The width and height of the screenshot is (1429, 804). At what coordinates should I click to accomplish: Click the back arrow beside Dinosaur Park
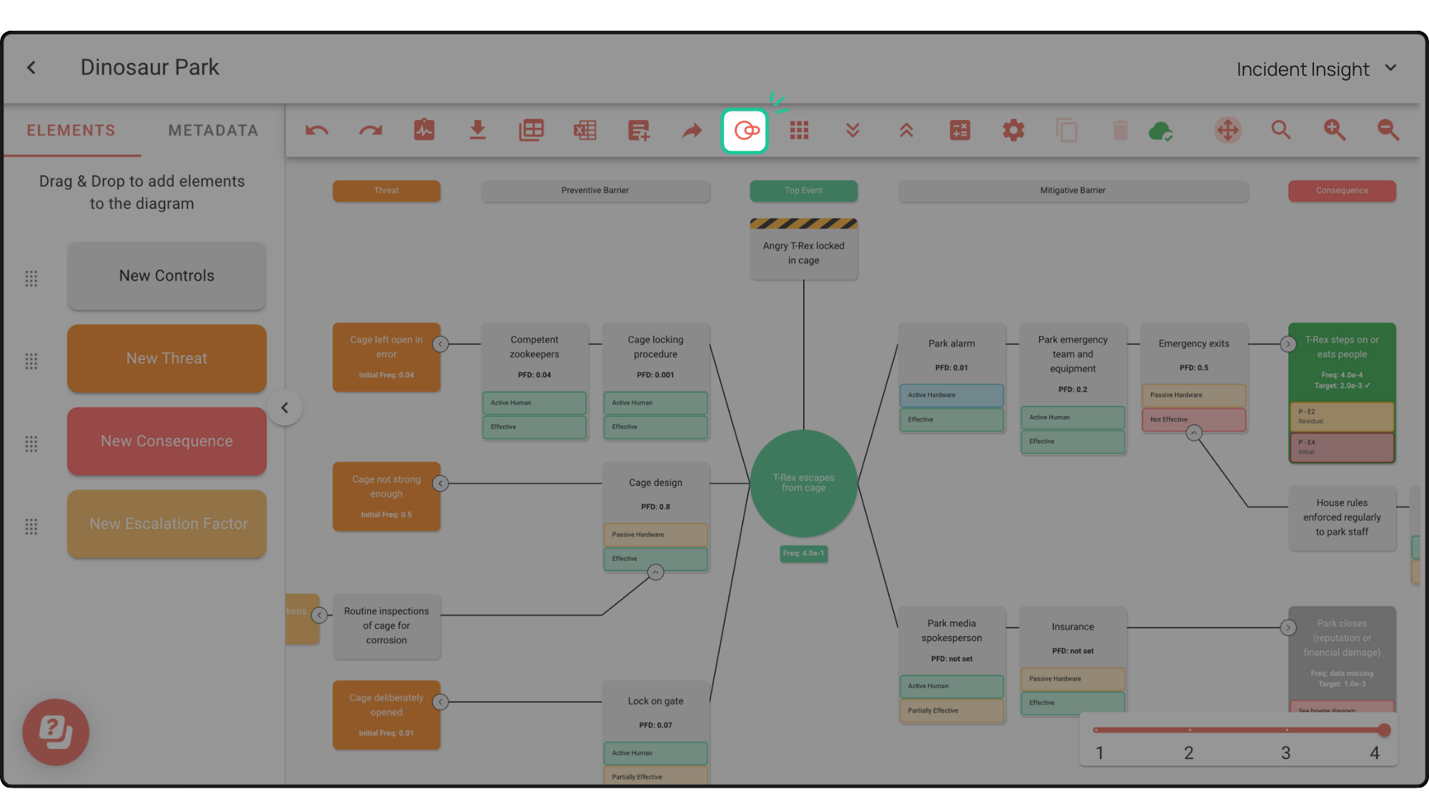pos(31,66)
